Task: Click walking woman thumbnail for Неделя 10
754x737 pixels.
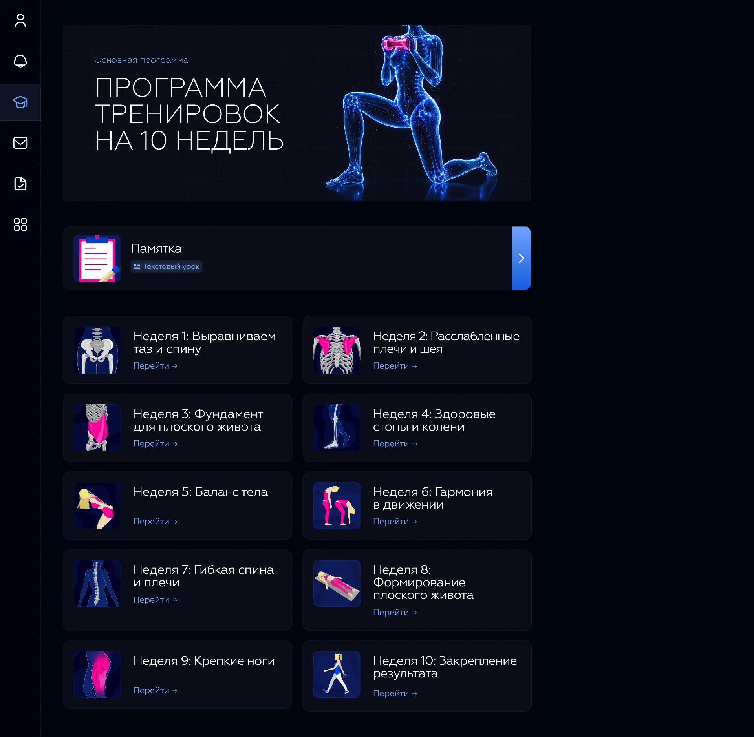Action: (x=337, y=675)
